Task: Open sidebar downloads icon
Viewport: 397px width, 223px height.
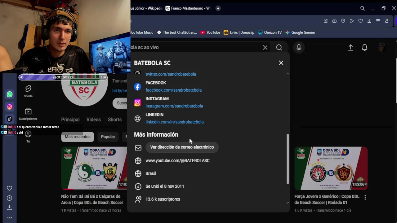Action: point(10,208)
